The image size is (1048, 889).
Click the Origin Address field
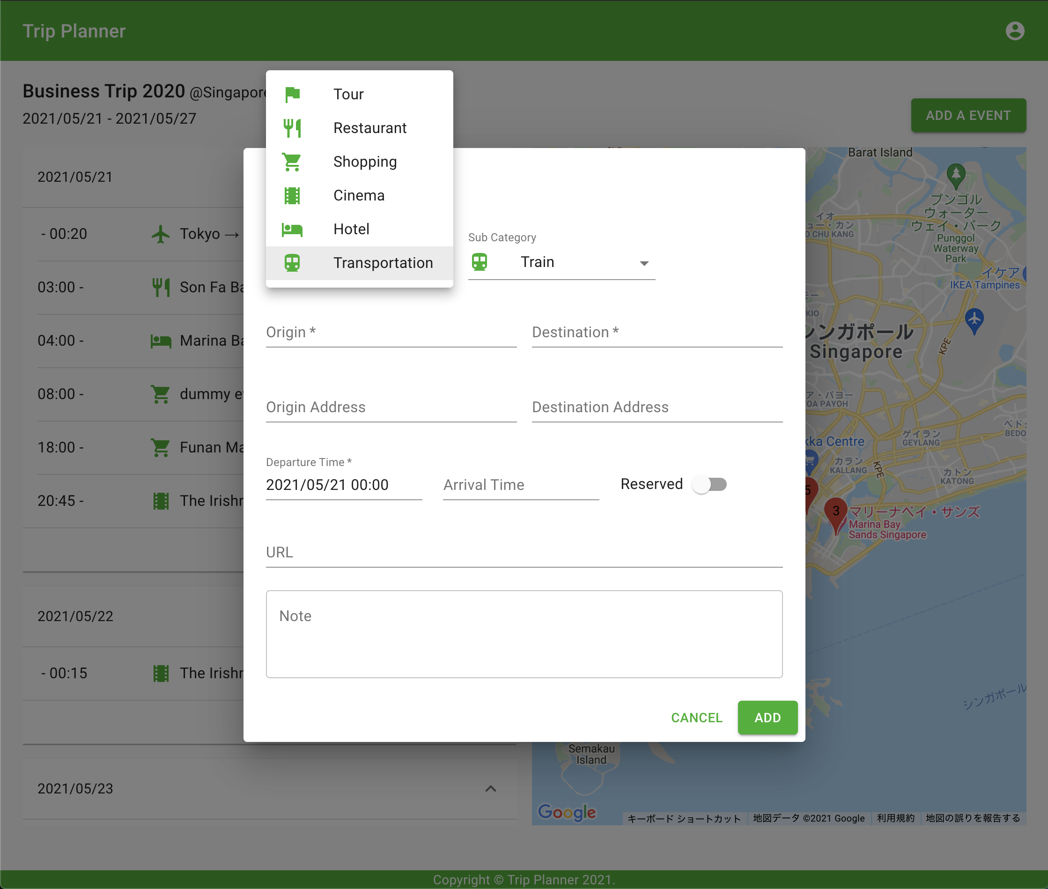(x=391, y=407)
